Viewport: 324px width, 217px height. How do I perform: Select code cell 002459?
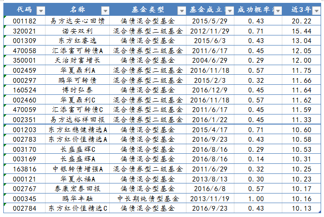point(24,70)
